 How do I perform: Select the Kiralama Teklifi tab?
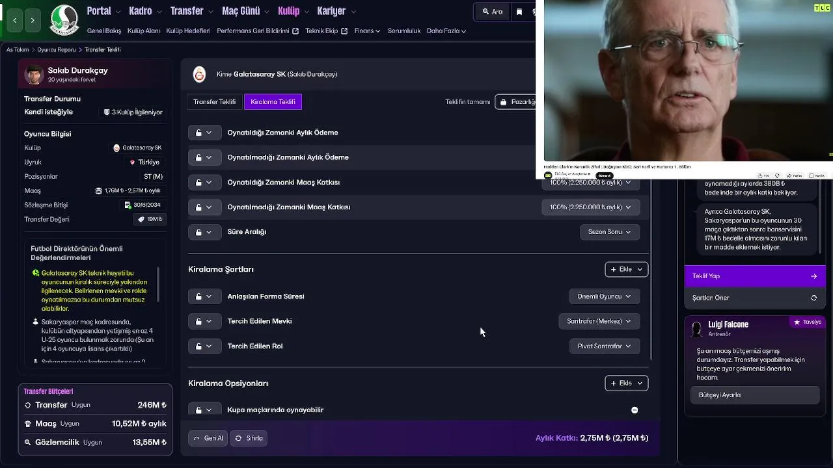tap(273, 102)
